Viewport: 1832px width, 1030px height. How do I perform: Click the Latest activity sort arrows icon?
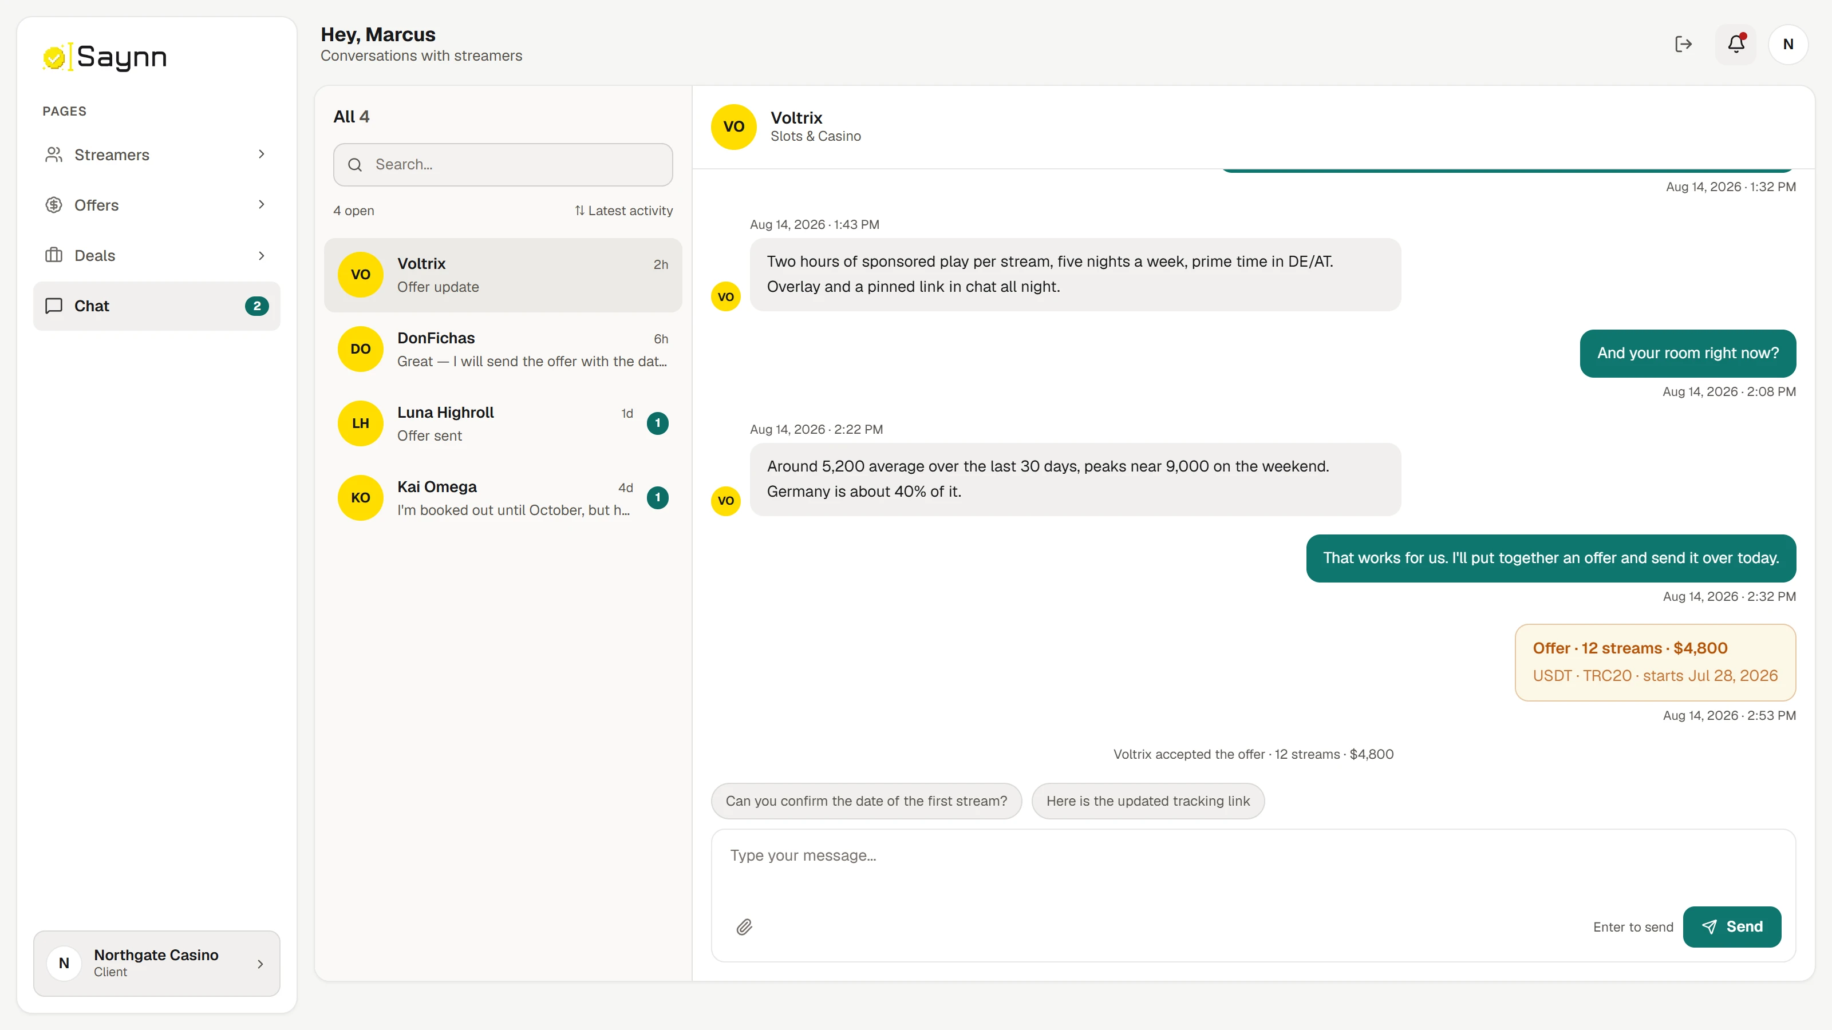579,211
